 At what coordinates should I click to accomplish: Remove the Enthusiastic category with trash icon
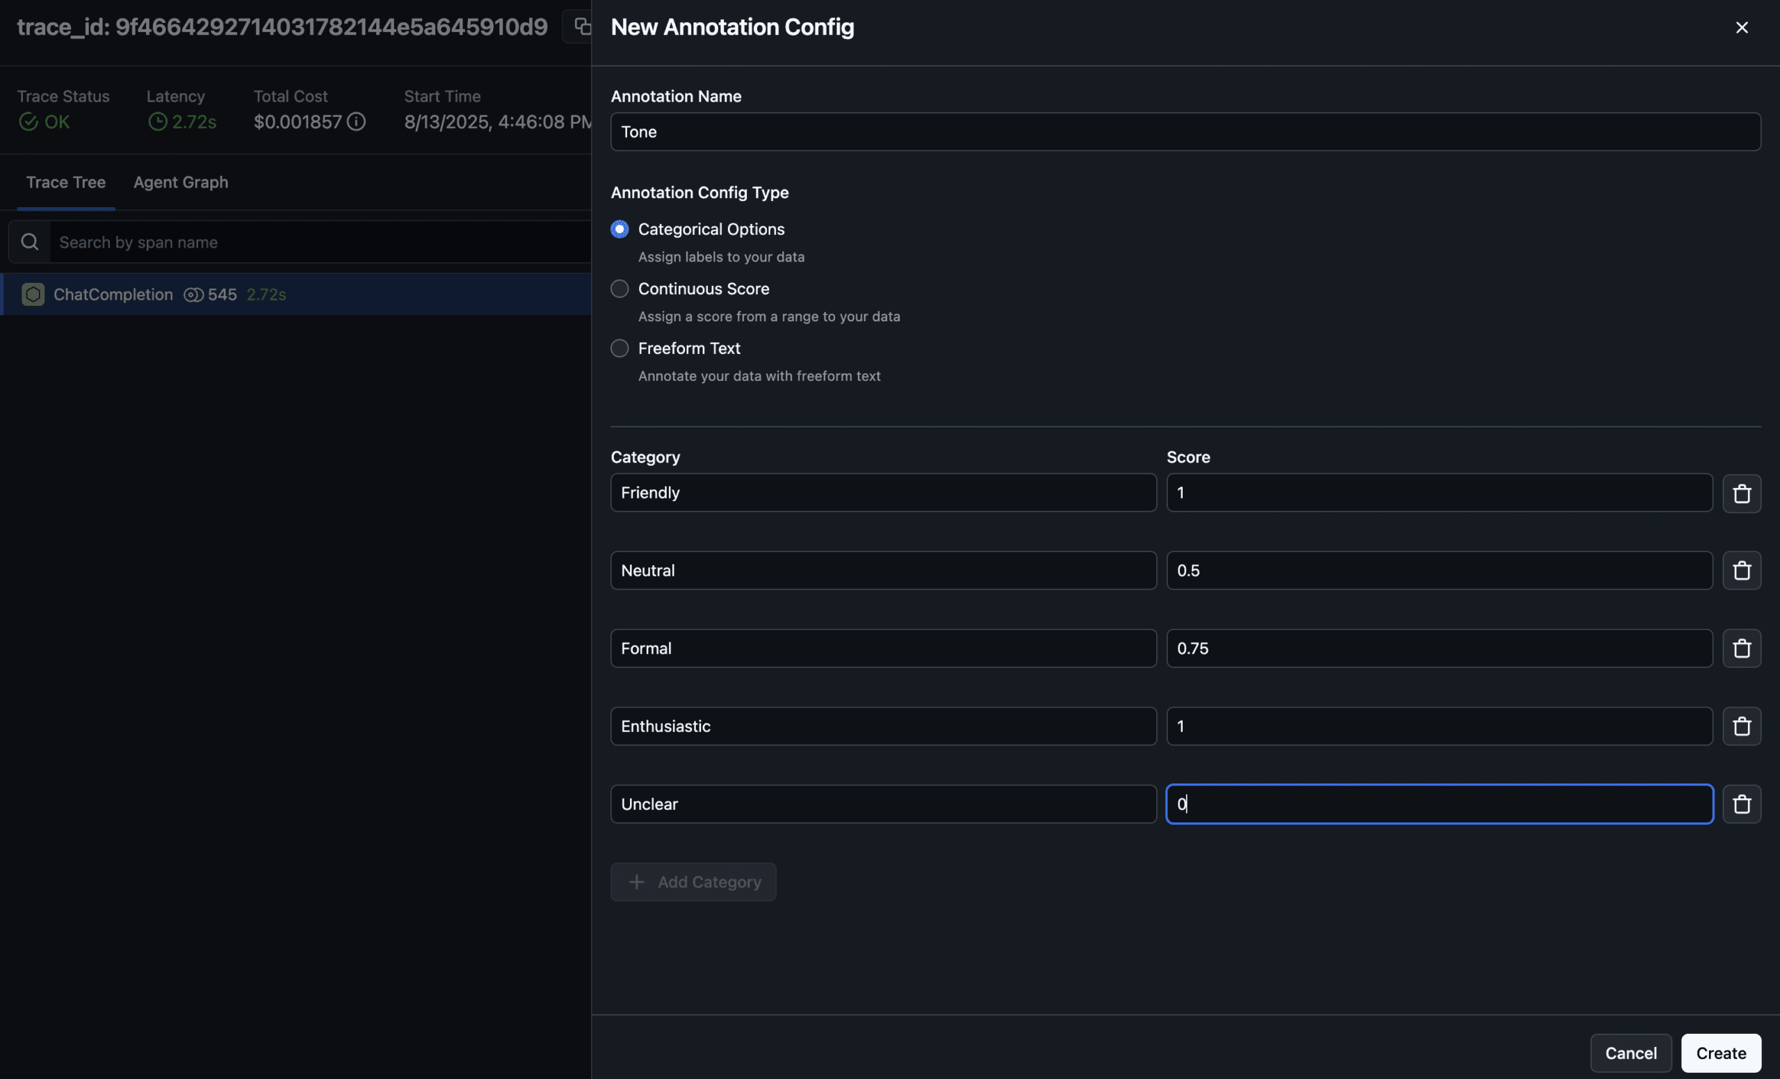pos(1741,727)
